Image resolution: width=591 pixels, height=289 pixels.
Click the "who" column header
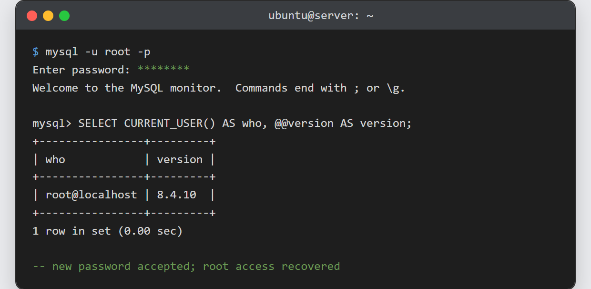coord(55,159)
